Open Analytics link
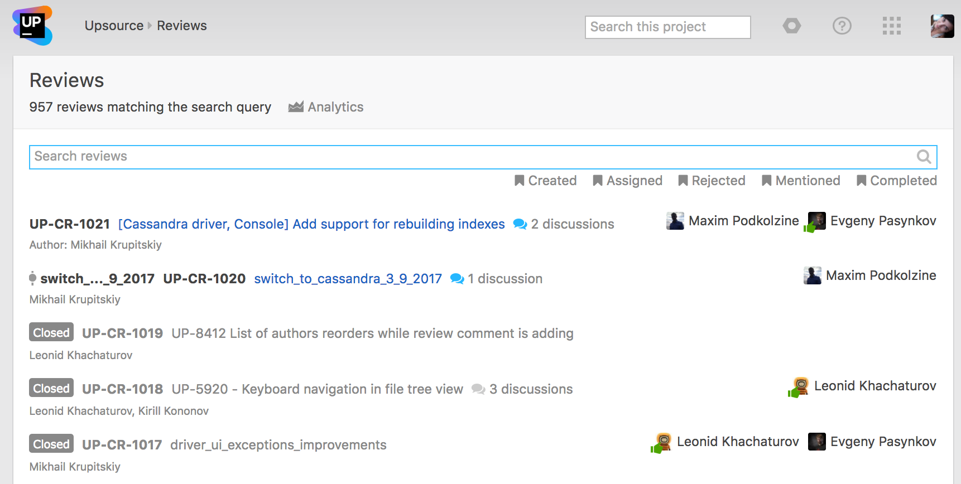961x484 pixels. (x=335, y=107)
